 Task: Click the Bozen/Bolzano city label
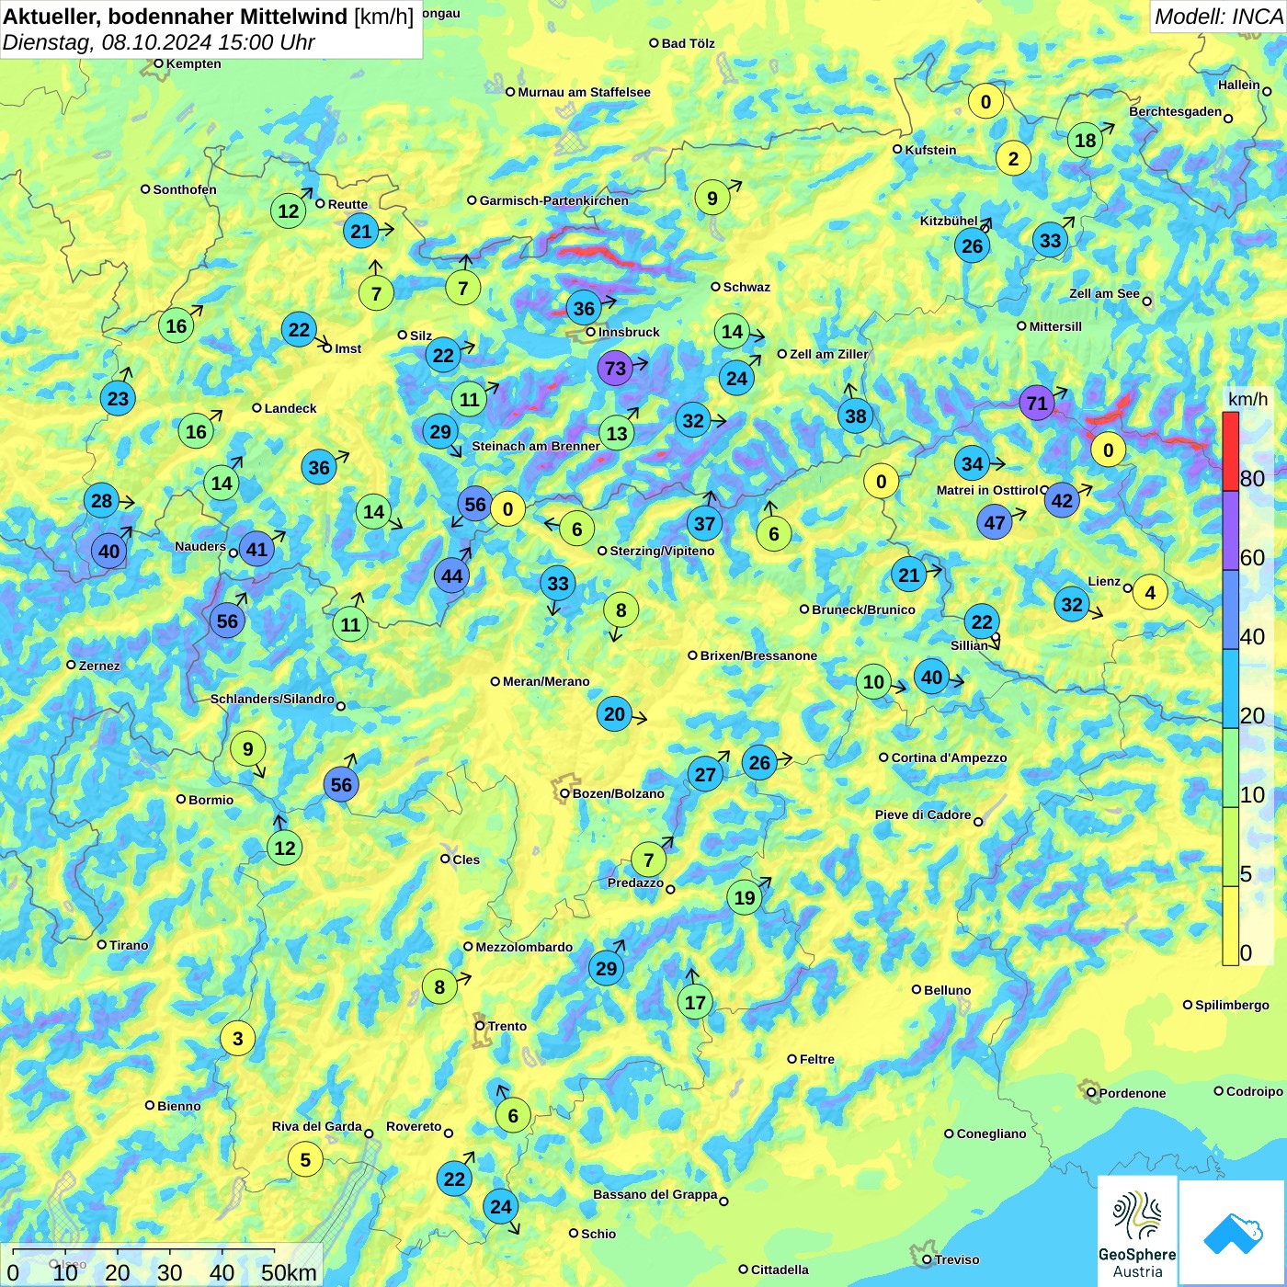point(618,793)
